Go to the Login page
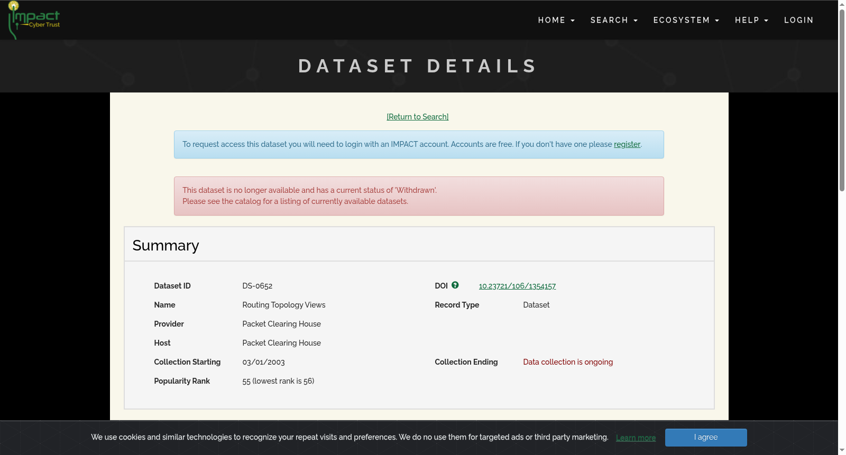The height and width of the screenshot is (455, 846). point(798,20)
